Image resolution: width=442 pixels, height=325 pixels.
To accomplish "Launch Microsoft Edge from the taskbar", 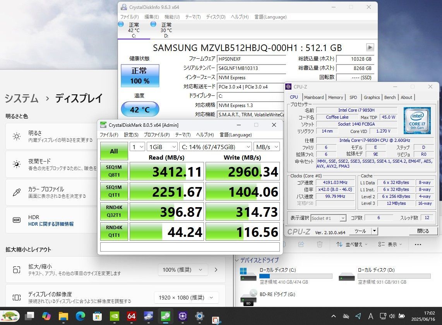I will [81, 316].
